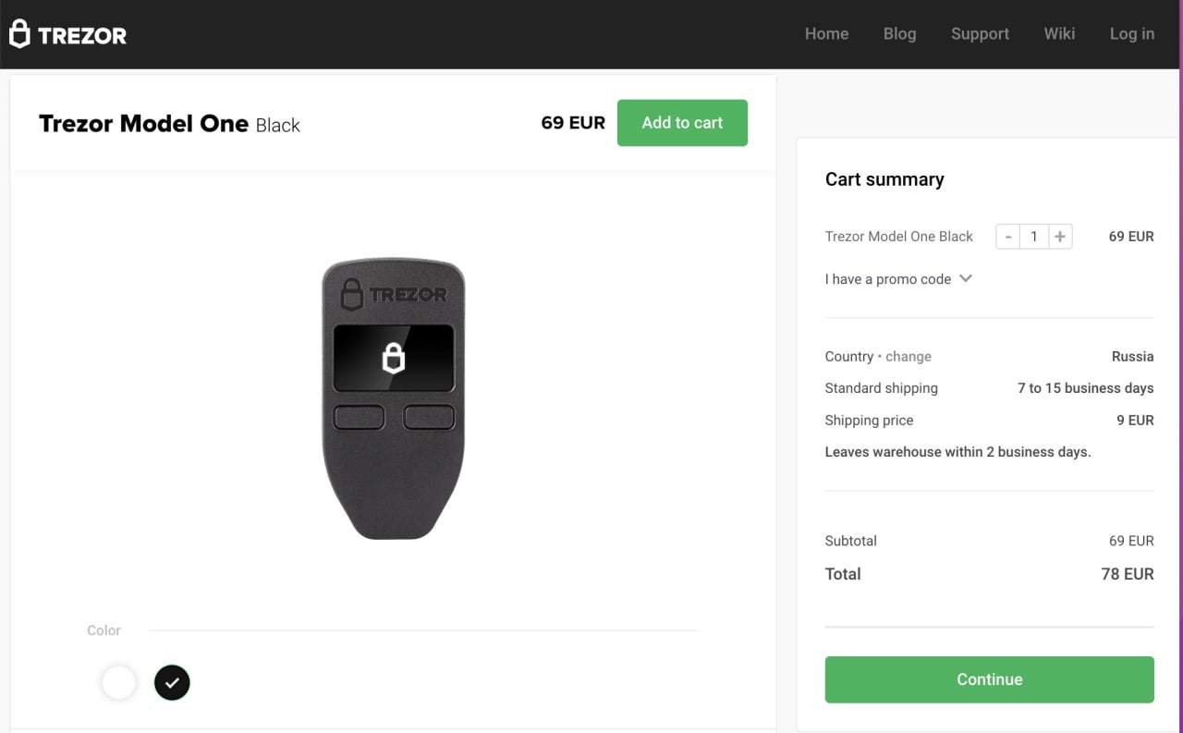1183x733 pixels.
Task: Open the Home navigation link
Action: click(x=826, y=34)
